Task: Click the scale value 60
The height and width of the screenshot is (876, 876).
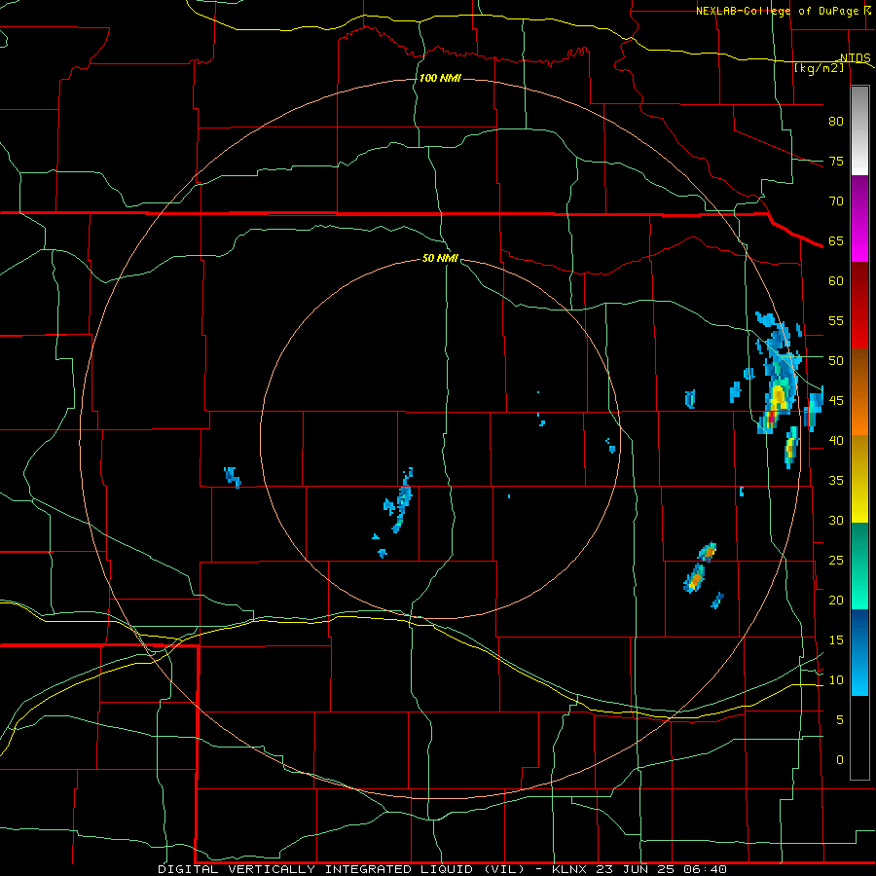Action: point(836,281)
